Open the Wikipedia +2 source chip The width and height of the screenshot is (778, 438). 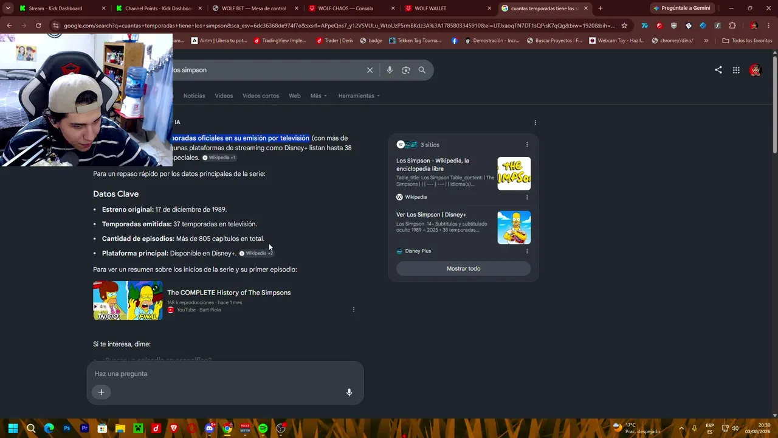(x=256, y=253)
